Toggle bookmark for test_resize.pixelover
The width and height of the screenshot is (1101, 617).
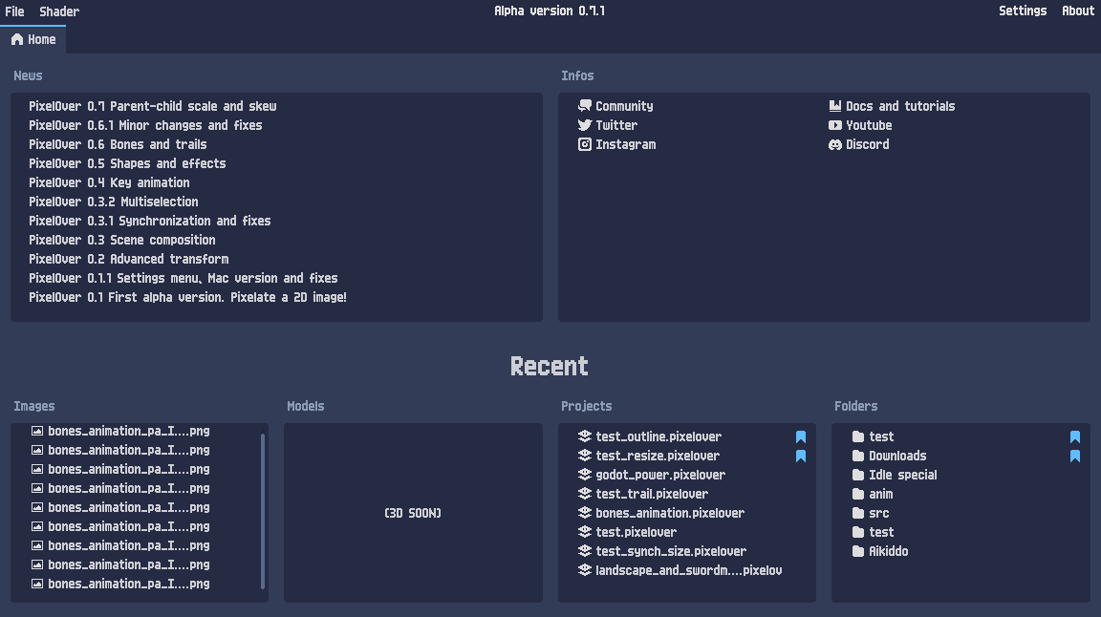tap(801, 456)
